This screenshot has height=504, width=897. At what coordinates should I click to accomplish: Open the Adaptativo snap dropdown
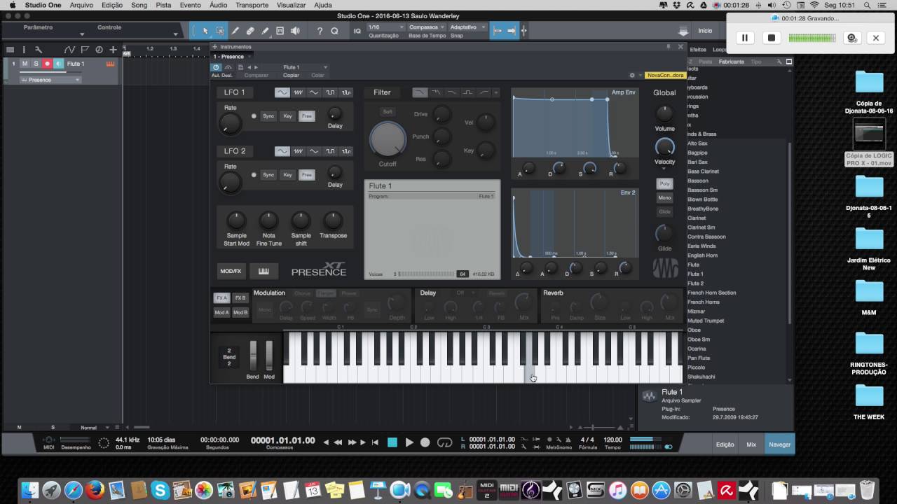(467, 27)
